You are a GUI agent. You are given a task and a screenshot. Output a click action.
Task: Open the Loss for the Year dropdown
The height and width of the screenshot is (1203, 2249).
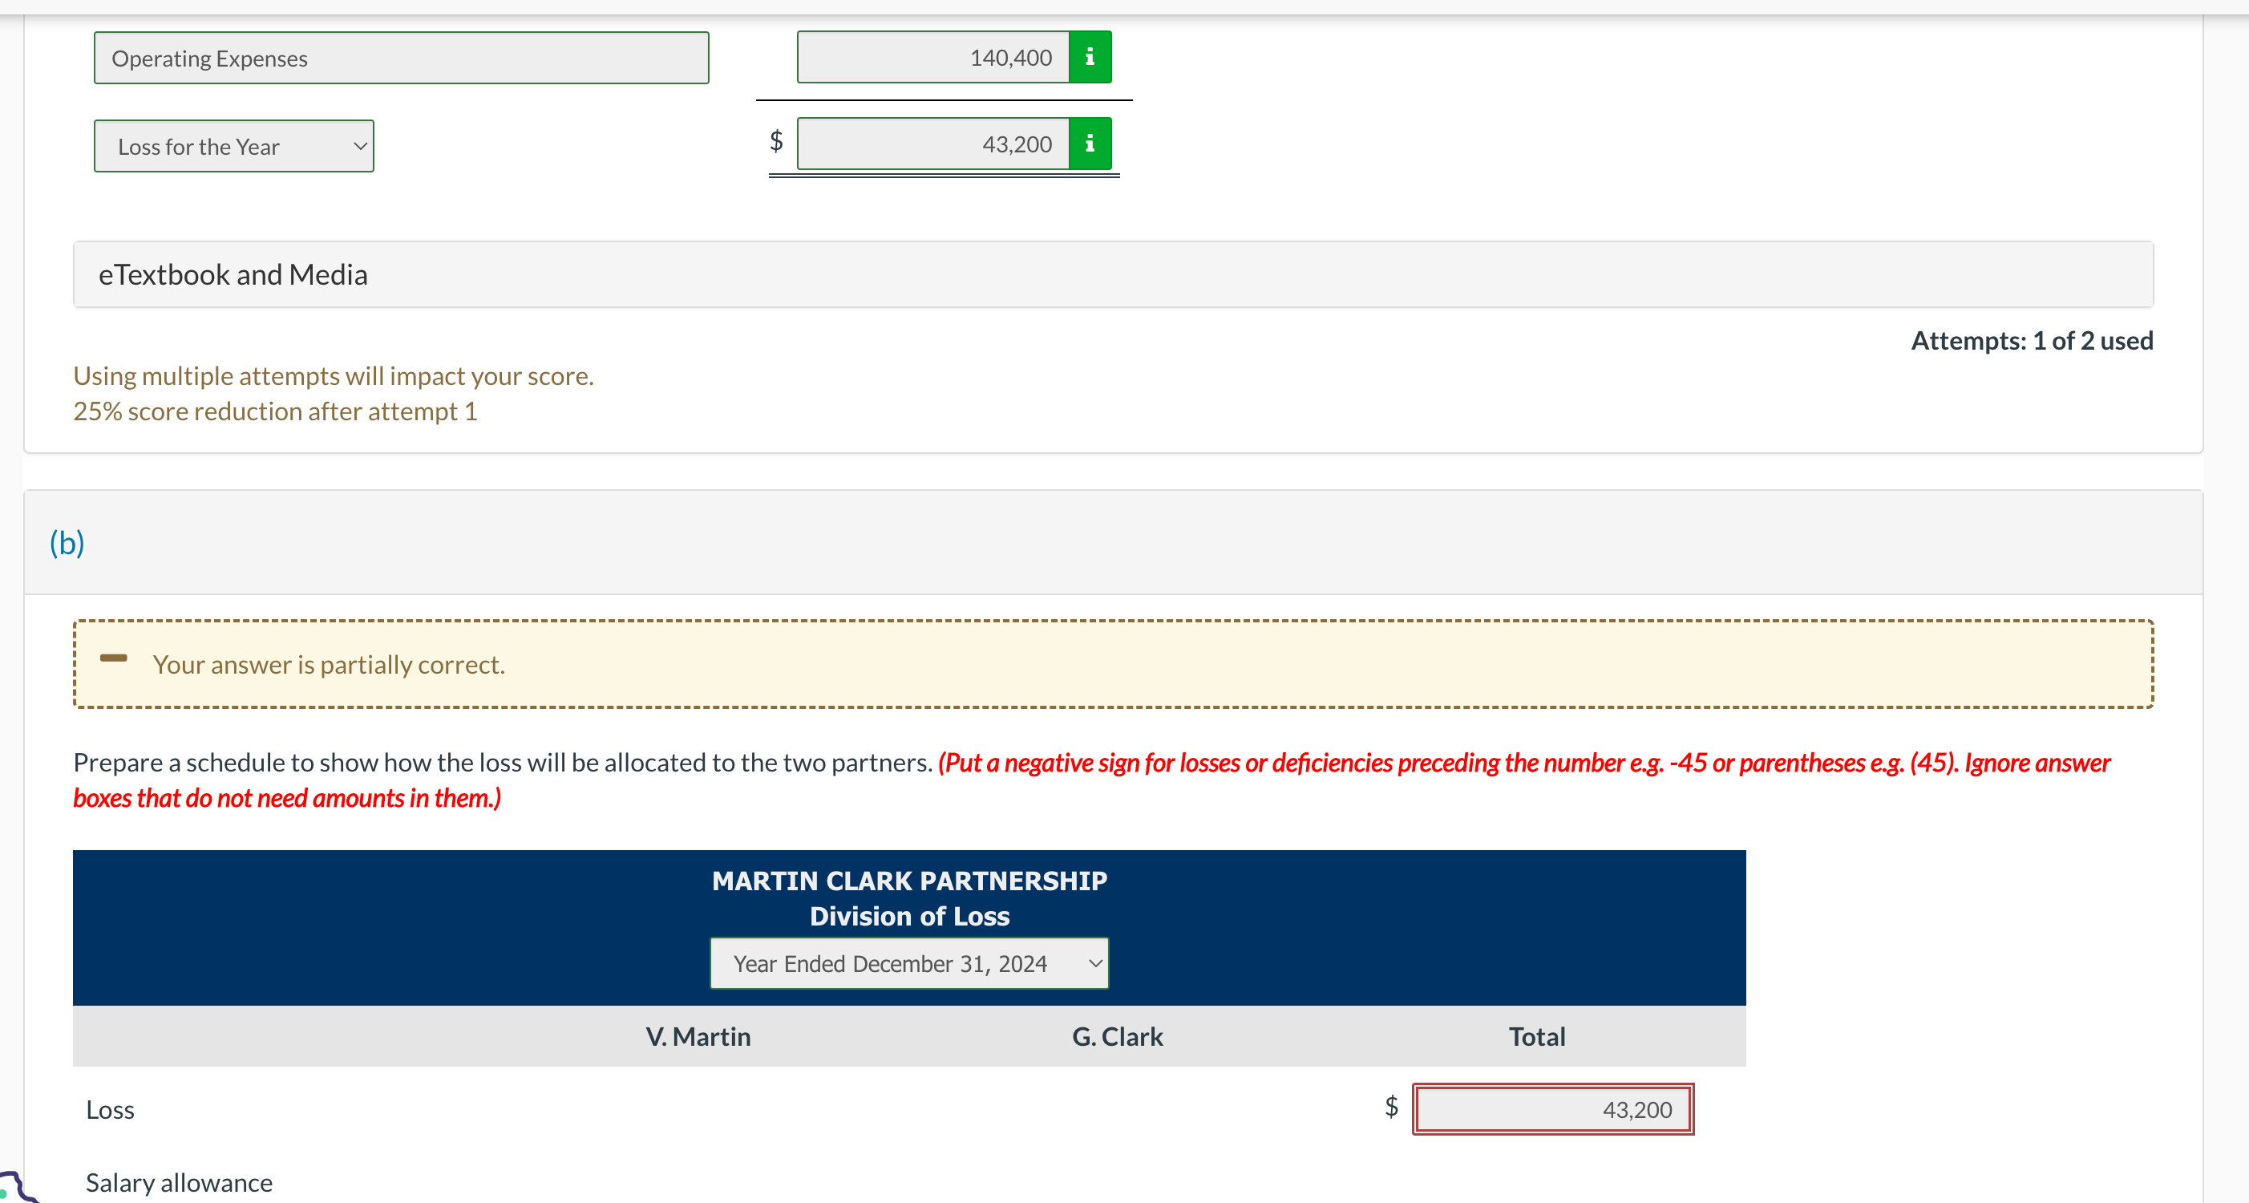pos(234,147)
